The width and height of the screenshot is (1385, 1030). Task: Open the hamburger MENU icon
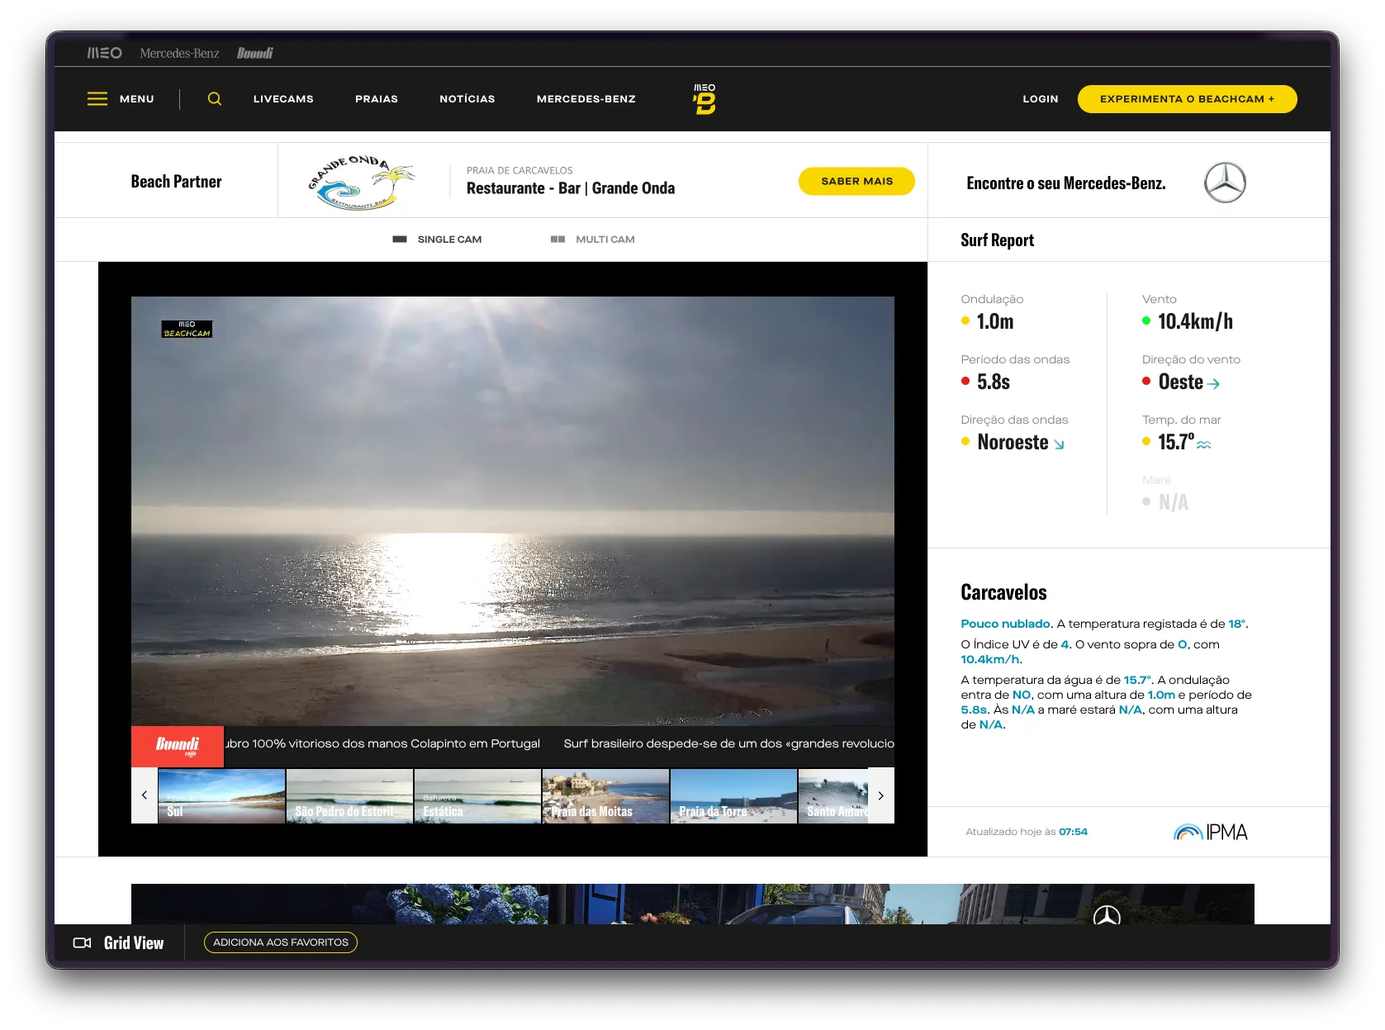click(x=97, y=99)
